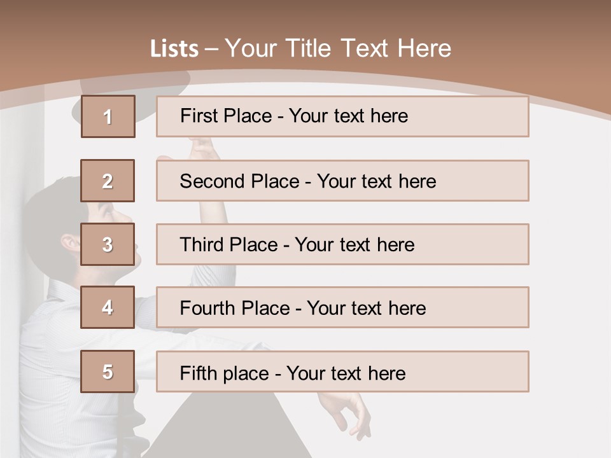Screen dimensions: 611x458
Task: Click the number 1 box
Action: (108, 116)
